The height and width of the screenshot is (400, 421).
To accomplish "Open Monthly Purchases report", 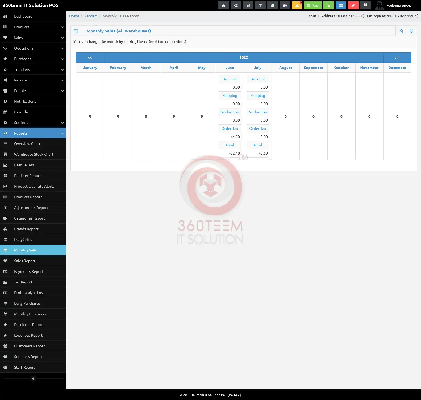I will [33, 314].
